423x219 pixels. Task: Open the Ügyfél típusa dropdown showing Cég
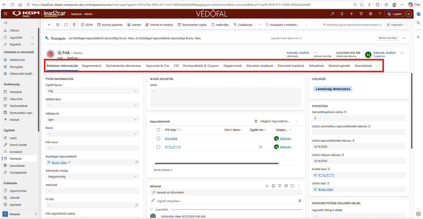(93, 91)
